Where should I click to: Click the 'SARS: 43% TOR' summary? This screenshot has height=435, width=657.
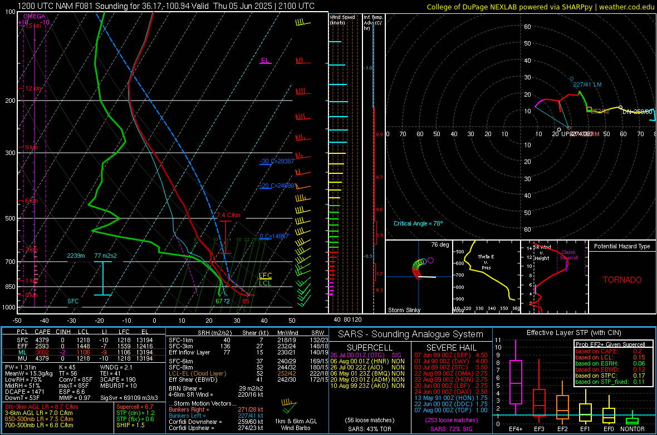(370, 429)
